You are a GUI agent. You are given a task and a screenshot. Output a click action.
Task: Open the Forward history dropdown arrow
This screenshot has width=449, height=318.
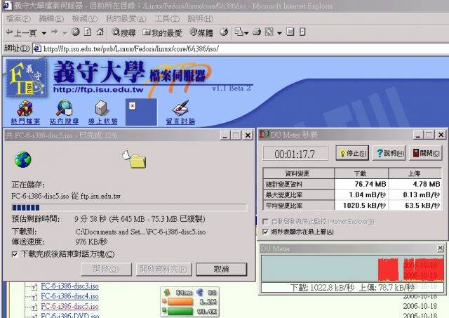(65, 33)
